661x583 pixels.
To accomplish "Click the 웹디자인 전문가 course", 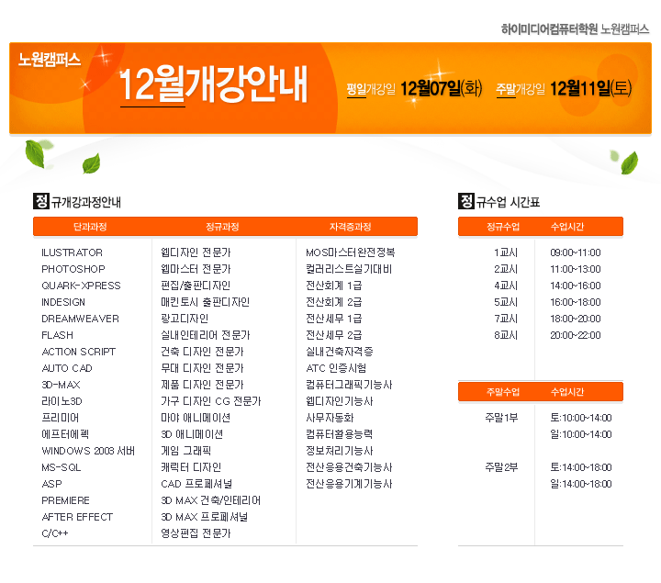I will pyautogui.click(x=196, y=252).
